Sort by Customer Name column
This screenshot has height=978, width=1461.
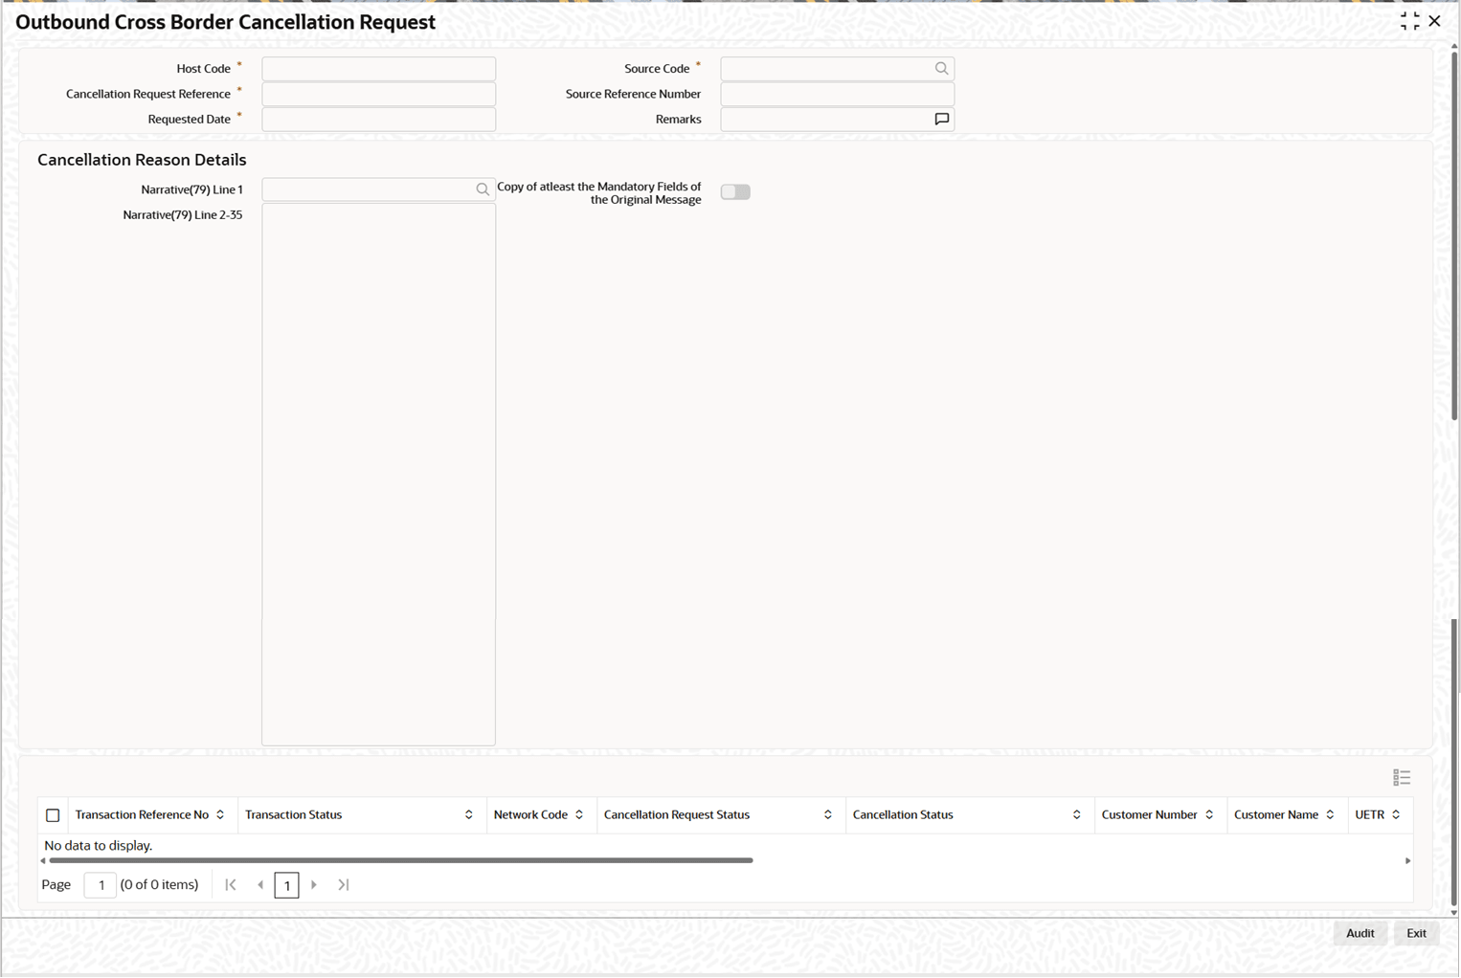pyautogui.click(x=1330, y=815)
